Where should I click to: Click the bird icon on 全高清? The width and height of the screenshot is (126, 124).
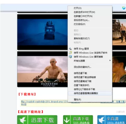(101, 120)
